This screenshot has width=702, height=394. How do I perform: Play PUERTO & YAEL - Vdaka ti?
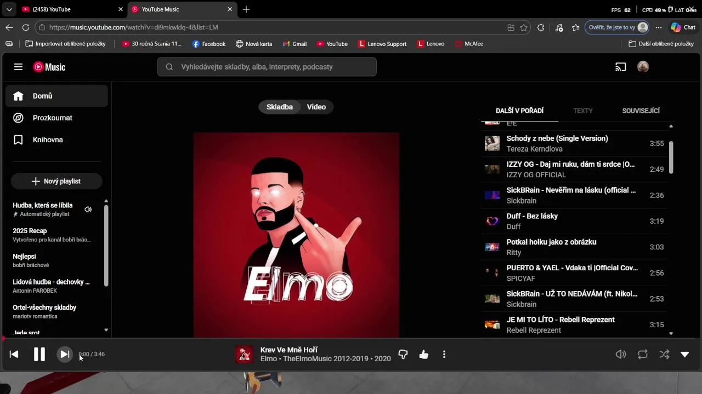coord(574,273)
